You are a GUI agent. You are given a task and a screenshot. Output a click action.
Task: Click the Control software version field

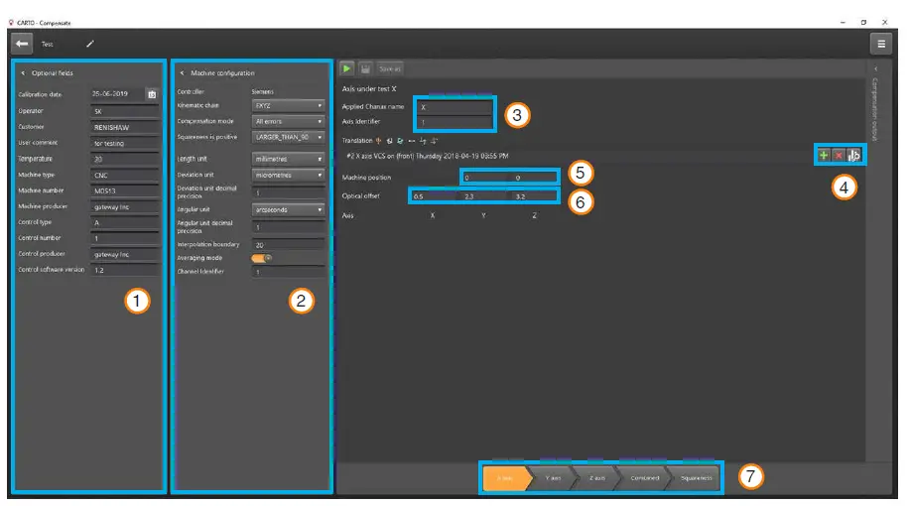click(x=124, y=271)
